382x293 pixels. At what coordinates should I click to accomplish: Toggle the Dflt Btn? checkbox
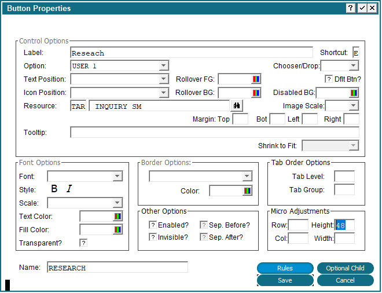coord(329,79)
